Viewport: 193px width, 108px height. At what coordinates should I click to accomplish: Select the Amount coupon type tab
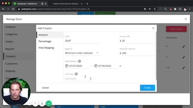click(x=50, y=35)
